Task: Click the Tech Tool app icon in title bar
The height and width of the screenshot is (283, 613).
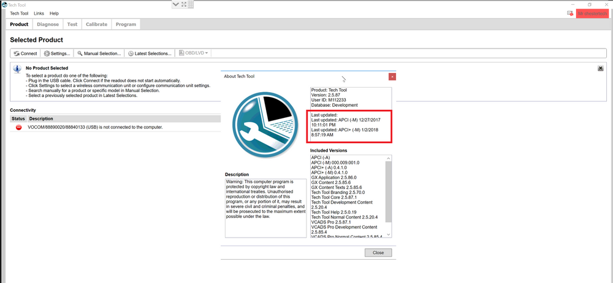Action: 4,5
